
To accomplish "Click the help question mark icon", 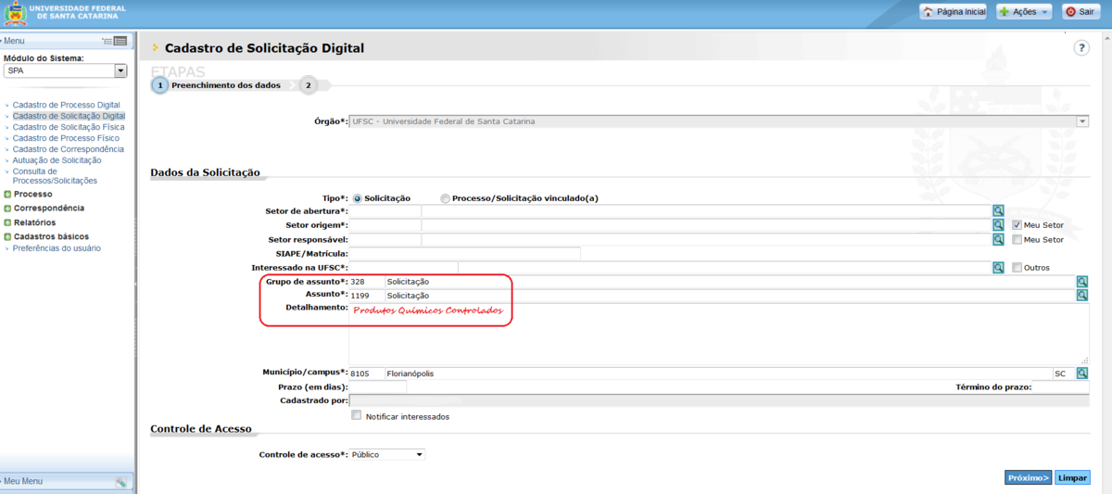I will coord(1080,48).
